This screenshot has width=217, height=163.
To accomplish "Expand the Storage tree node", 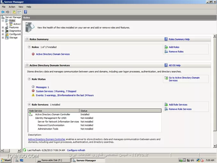I will (x=3, y=38).
